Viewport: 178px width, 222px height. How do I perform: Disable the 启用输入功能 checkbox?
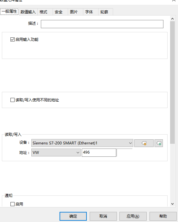[12, 39]
